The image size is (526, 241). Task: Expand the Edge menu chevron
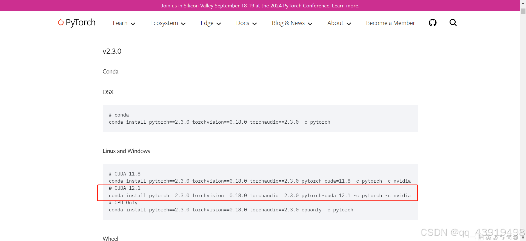click(x=219, y=24)
